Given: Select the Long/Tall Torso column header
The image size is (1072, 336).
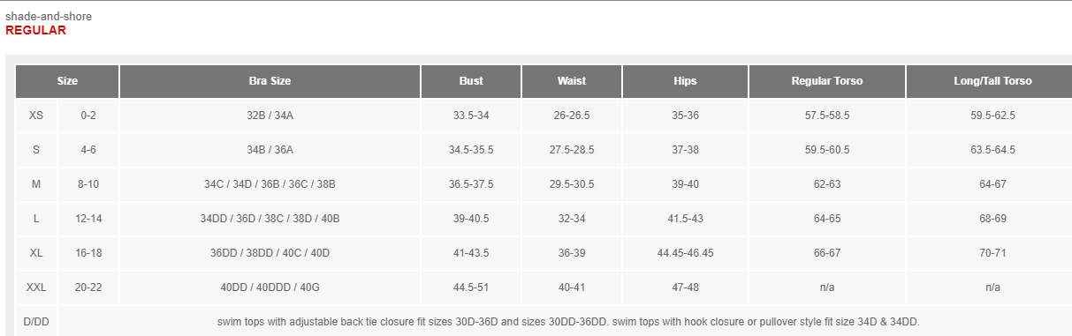Looking at the screenshot, I should tap(992, 81).
